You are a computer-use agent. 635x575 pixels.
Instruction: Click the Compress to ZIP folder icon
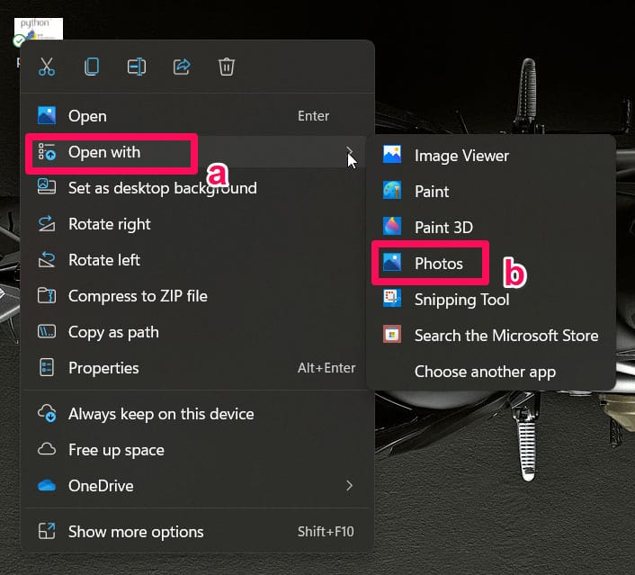click(x=47, y=295)
